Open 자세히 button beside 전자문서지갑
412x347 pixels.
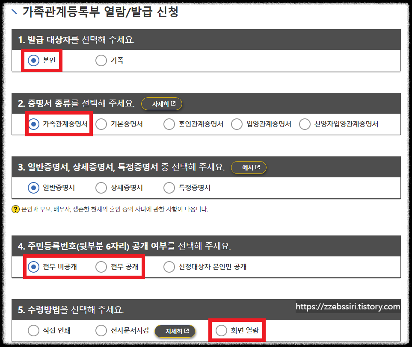click(175, 331)
